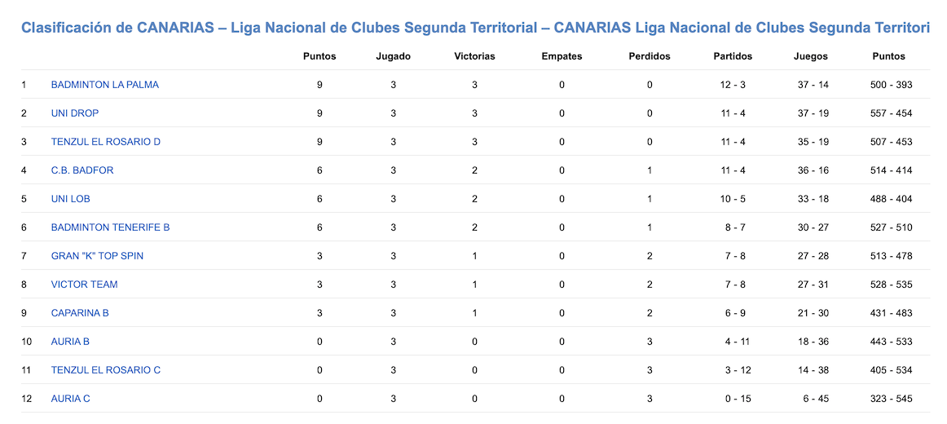This screenshot has width=947, height=424.
Task: Click the UNI LOB team link
Action: [x=71, y=199]
